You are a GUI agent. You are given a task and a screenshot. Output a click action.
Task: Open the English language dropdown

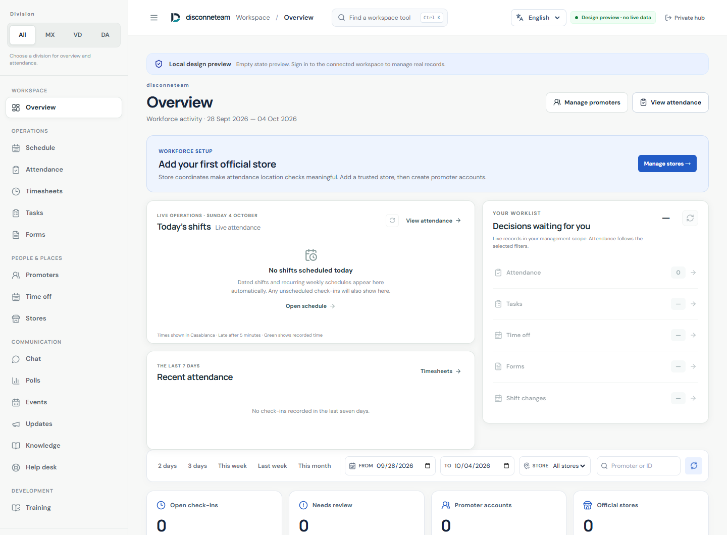click(x=538, y=18)
